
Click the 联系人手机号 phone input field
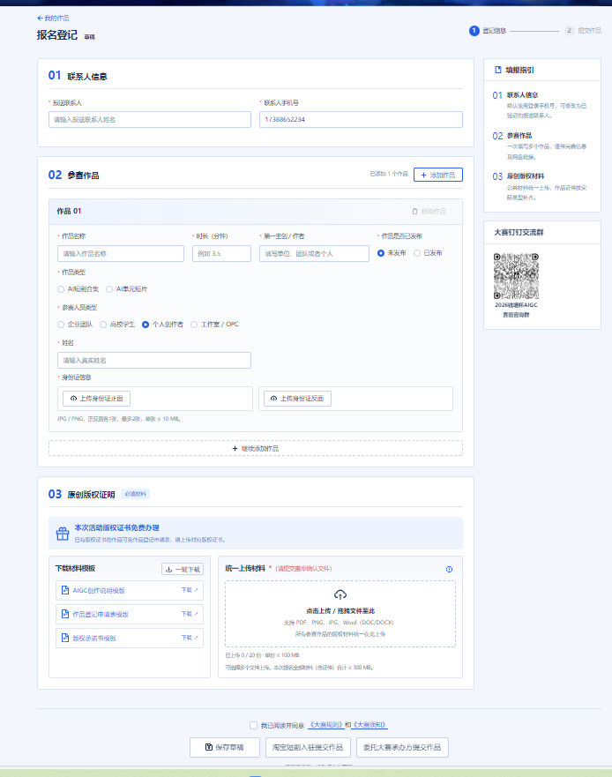[361, 119]
